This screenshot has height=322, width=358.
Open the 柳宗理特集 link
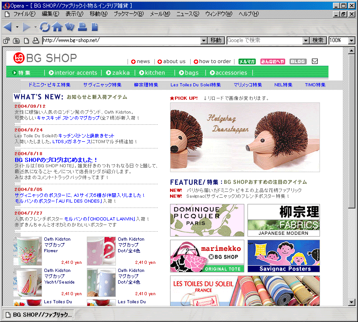pyautogui.click(x=146, y=85)
